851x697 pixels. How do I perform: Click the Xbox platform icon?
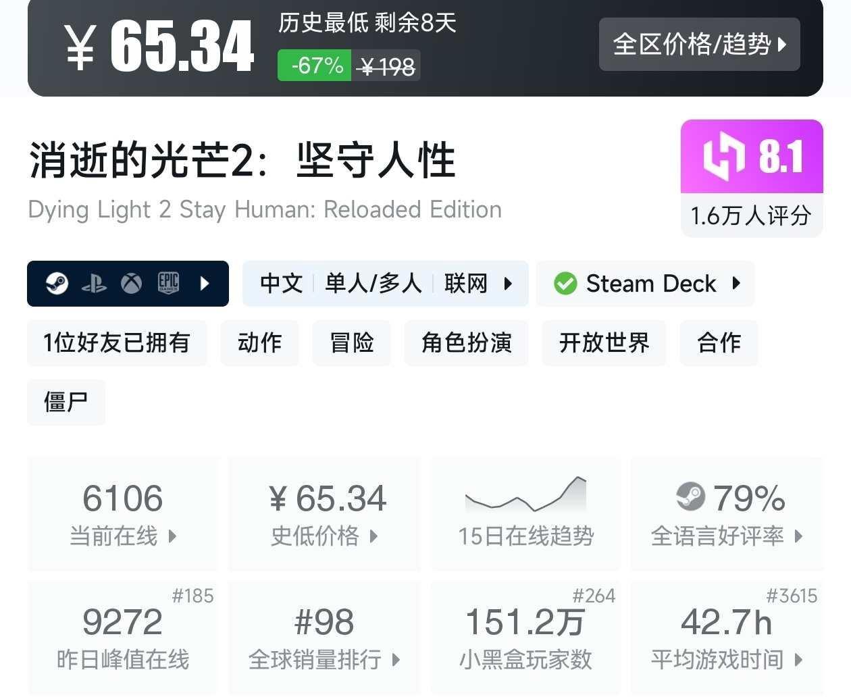tap(131, 284)
